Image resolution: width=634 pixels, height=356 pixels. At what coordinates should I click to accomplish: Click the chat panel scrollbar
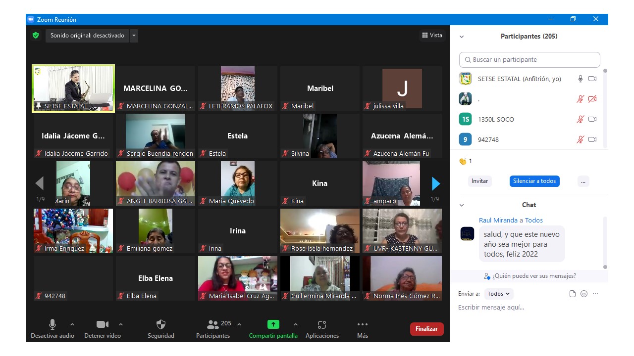[x=605, y=242]
